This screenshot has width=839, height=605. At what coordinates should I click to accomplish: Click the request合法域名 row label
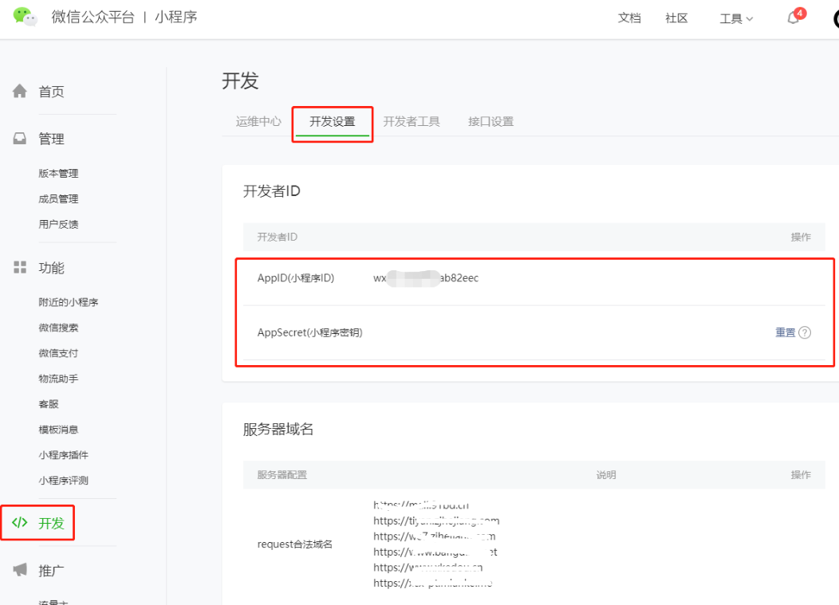point(295,544)
